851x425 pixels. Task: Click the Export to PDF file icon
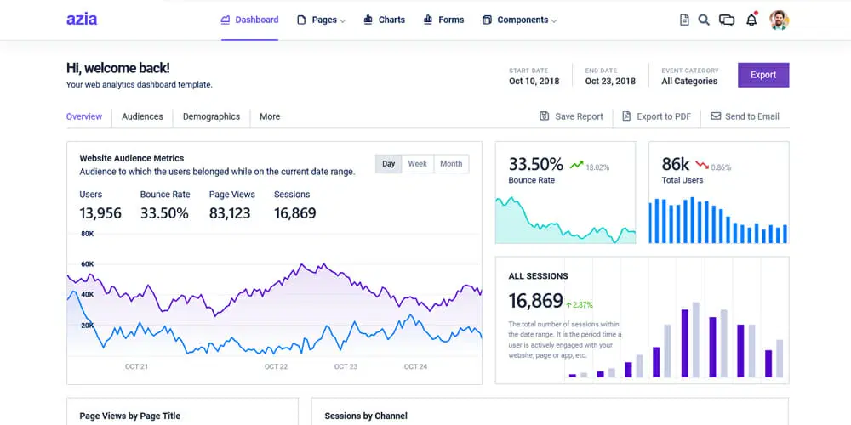click(626, 116)
